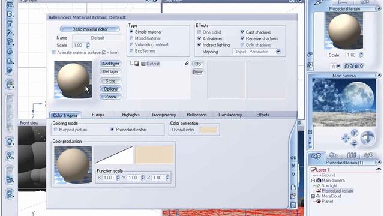Click the rotate camera round icon
Screen dimensions: 384x216
coord(355,133)
